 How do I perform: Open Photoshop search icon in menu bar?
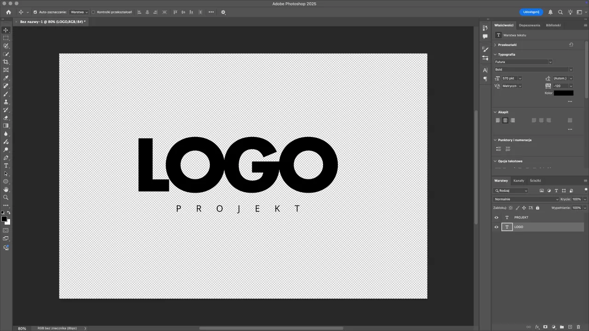point(560,12)
